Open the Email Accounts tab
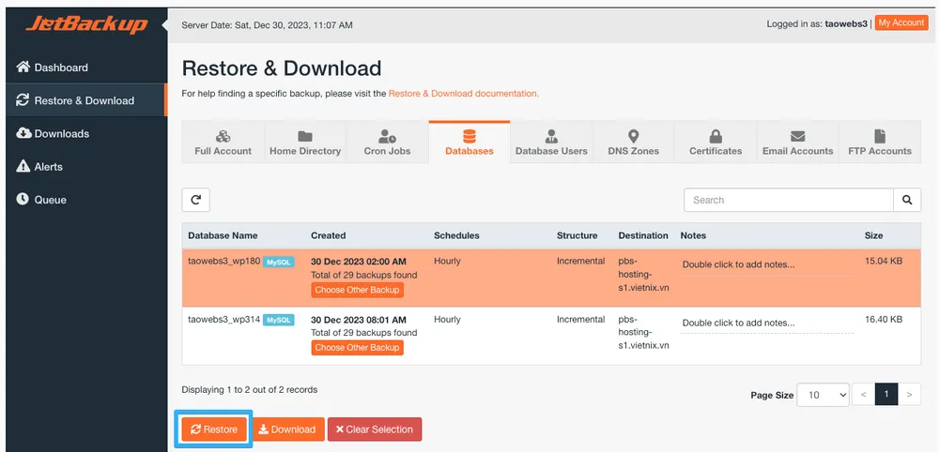939x452 pixels. [797, 143]
